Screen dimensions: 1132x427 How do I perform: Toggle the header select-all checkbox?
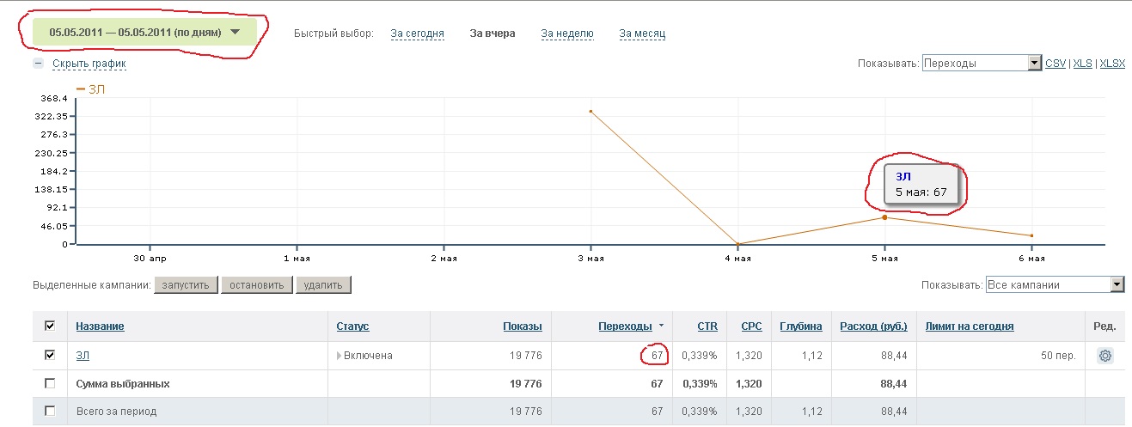click(x=50, y=326)
